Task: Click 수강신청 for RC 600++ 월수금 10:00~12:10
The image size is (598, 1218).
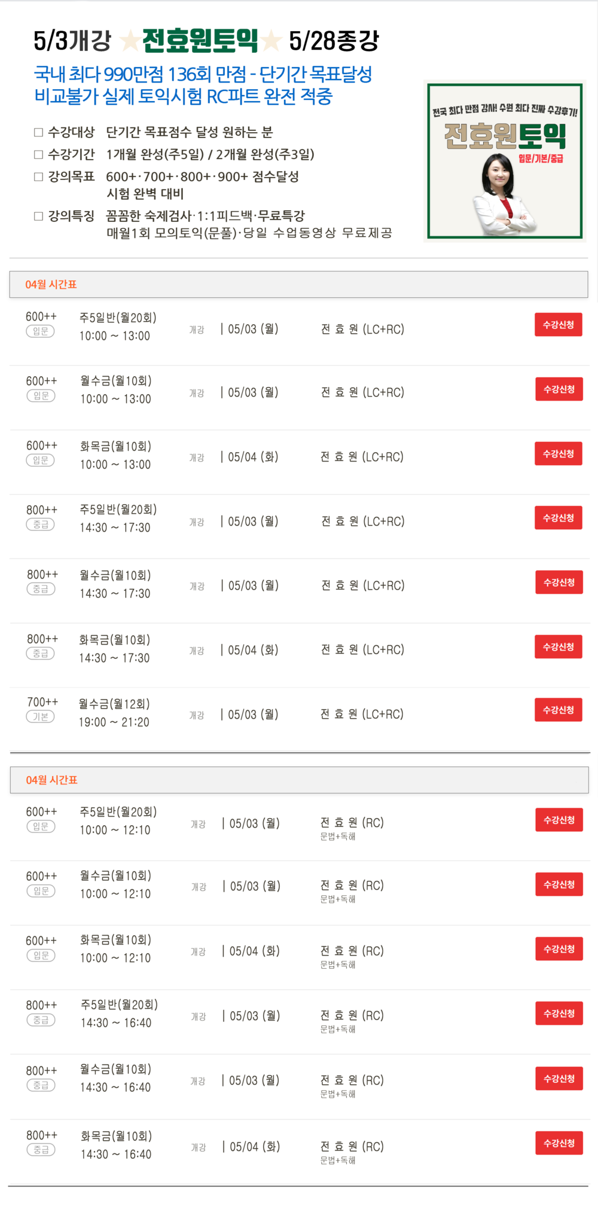Action: point(559,884)
